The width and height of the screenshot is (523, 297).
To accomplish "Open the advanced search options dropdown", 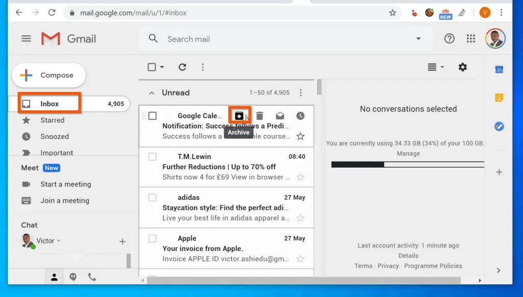I will coord(418,39).
